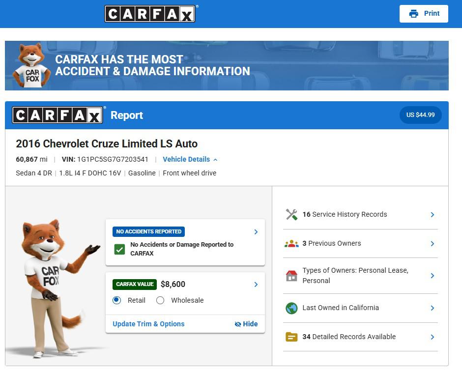Open 16 Service History Records row

click(x=360, y=214)
